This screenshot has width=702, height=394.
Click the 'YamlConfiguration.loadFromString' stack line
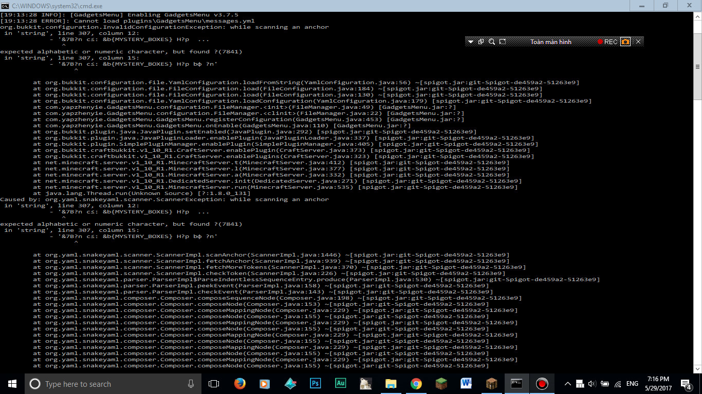pos(306,83)
